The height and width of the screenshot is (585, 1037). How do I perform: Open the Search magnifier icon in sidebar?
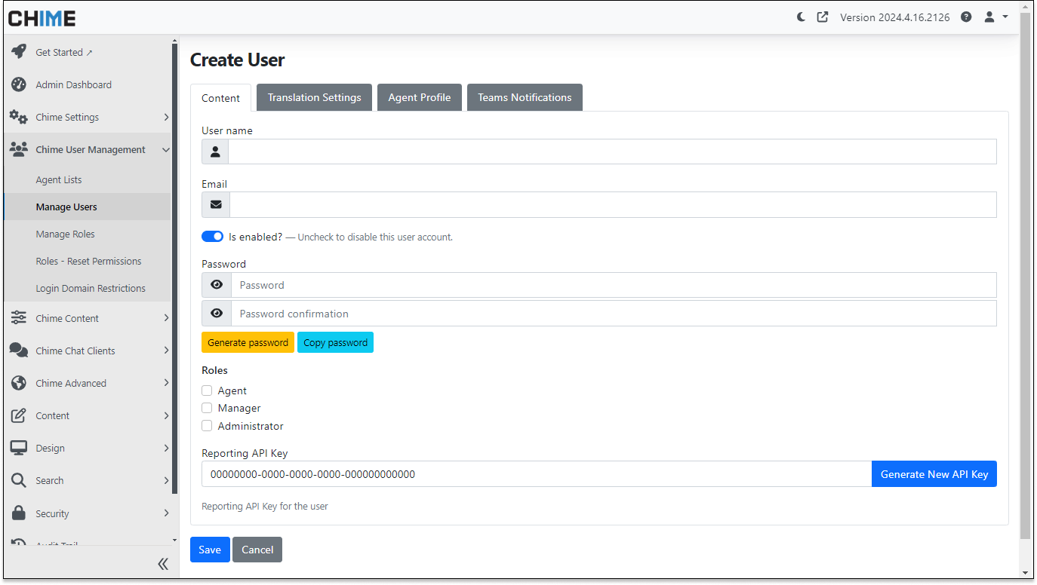pos(19,480)
